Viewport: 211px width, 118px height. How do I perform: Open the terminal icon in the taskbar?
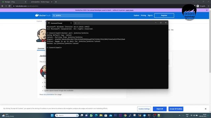[x=149, y=115]
